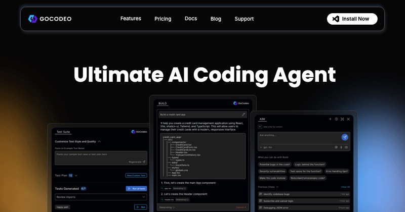
Task: Click the camera screenshot icon in ASK input
Action: (x=346, y=147)
